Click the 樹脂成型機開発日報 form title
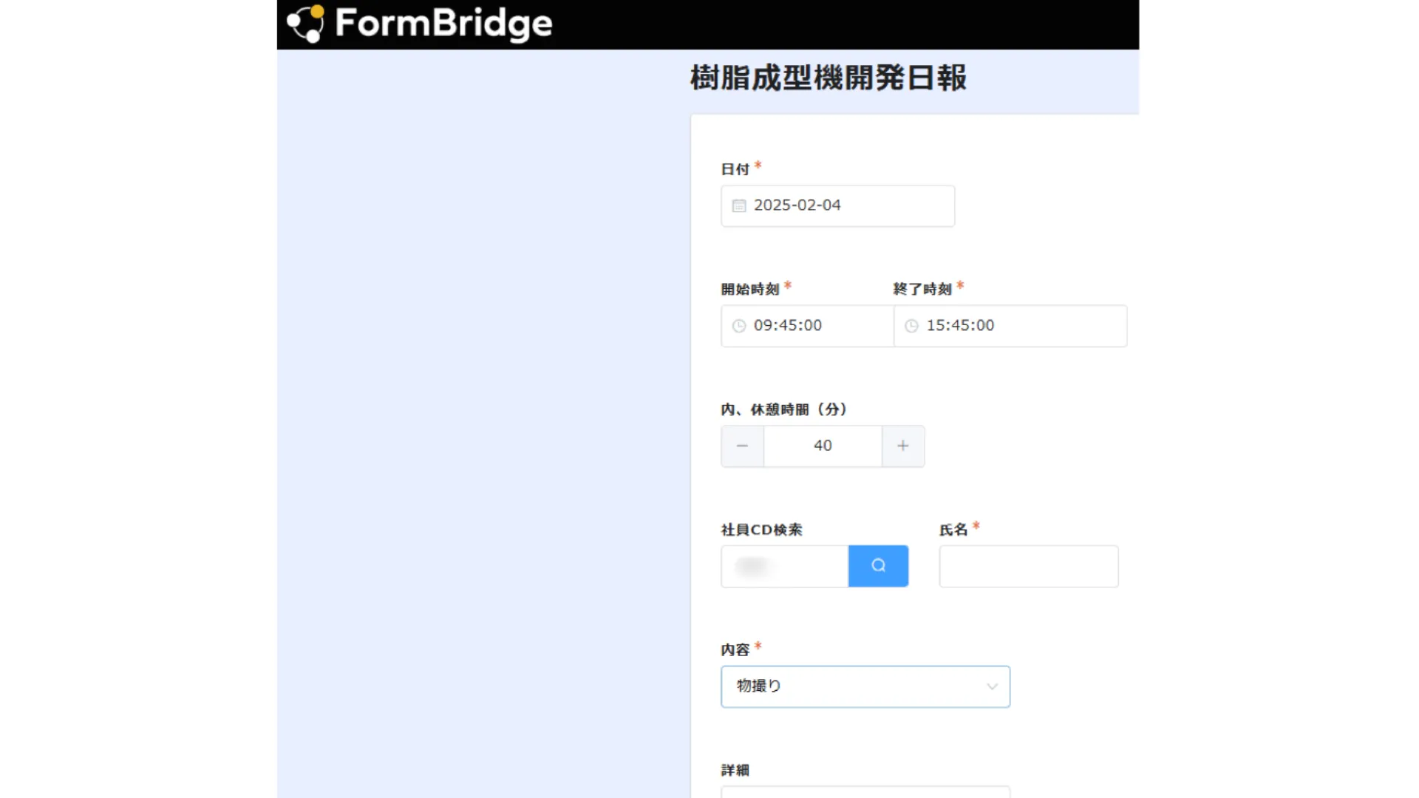 pyautogui.click(x=828, y=78)
